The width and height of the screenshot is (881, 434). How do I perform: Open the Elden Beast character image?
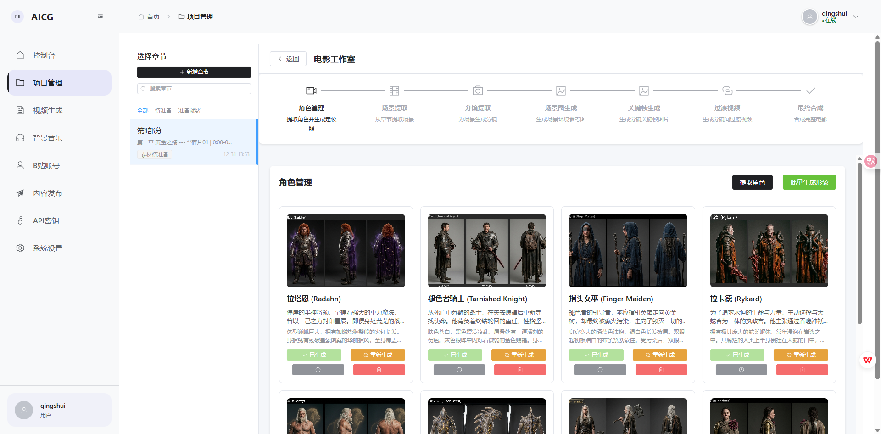tap(487, 416)
